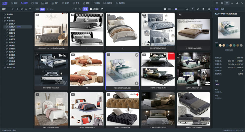Switch to 贴图 tab in info panel
The width and height of the screenshot is (245, 132).
tap(223, 9)
